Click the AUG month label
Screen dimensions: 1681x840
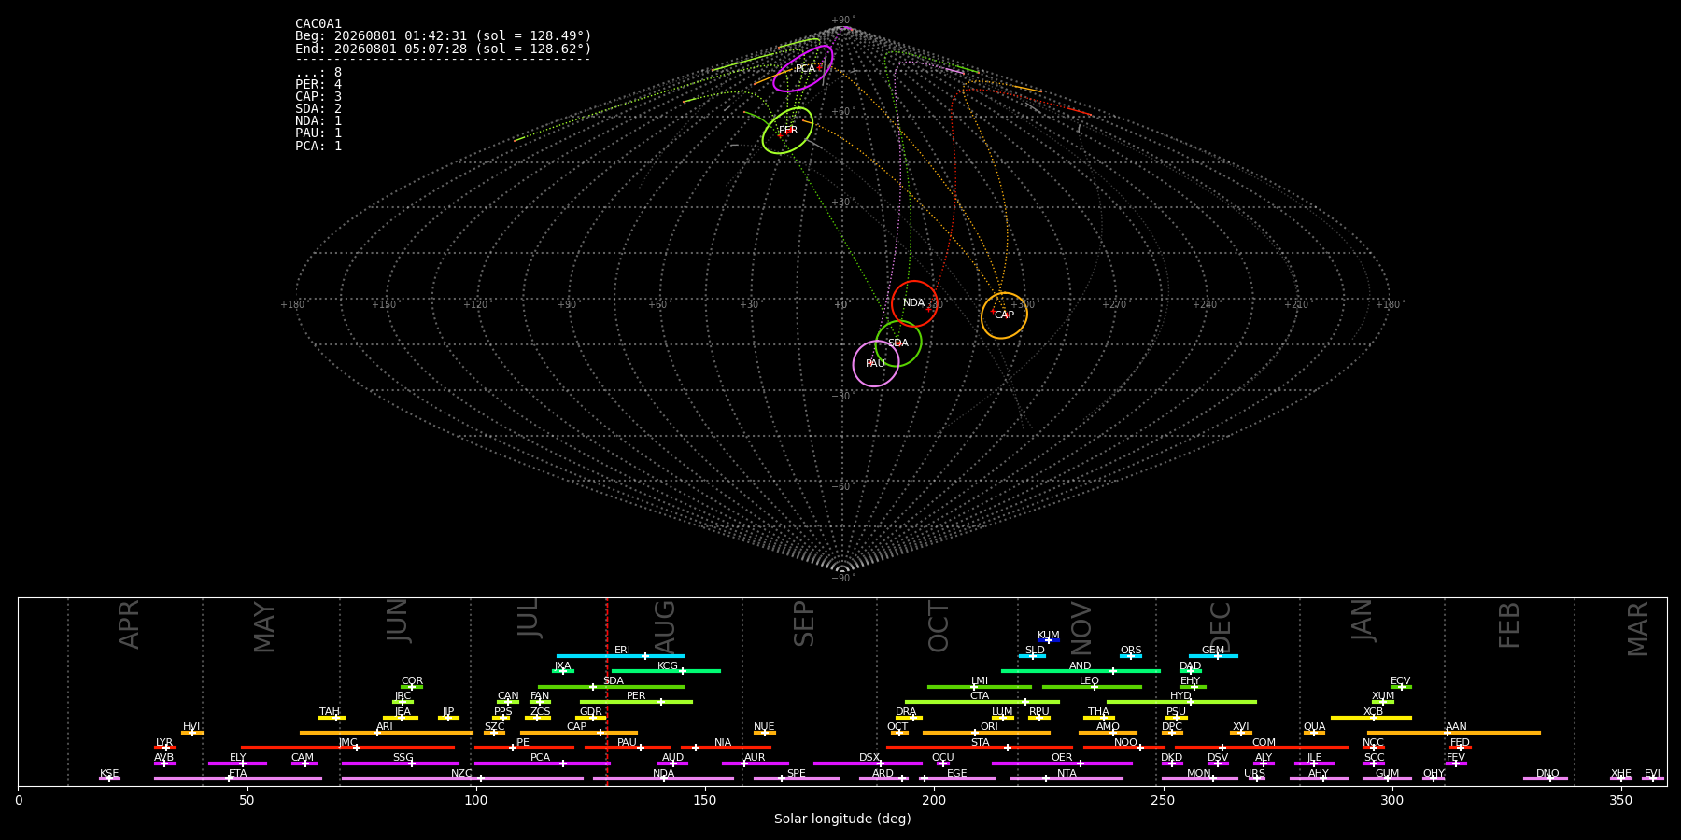[665, 627]
